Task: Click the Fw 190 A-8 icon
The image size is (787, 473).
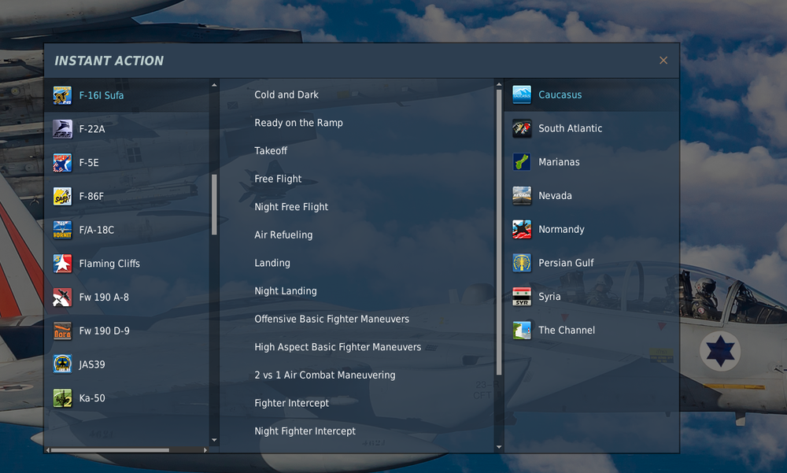Action: coord(62,297)
